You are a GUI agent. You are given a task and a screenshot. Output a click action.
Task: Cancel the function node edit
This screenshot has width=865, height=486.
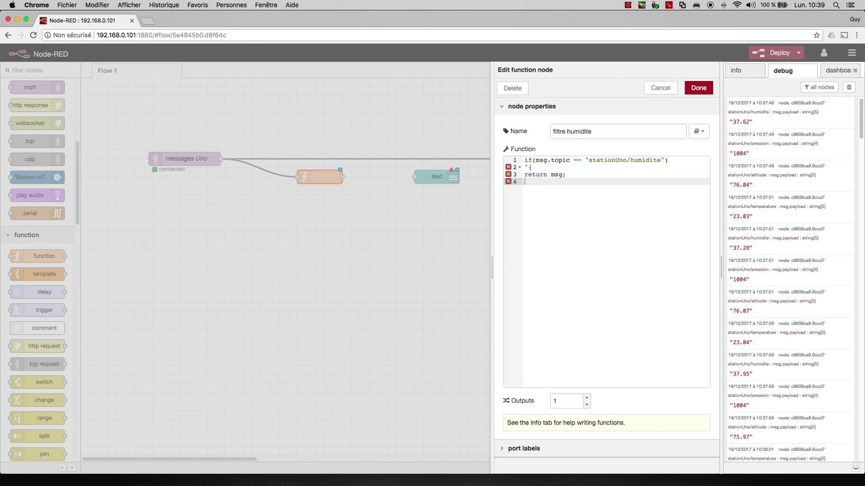660,88
